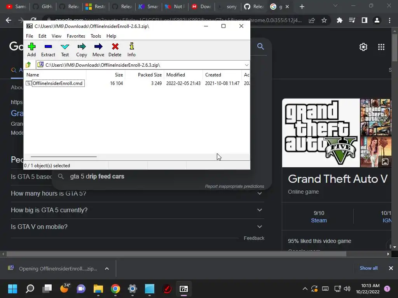This screenshot has height=298, width=398.
Task: Open a new Chrome tab
Action: [x=302, y=7]
